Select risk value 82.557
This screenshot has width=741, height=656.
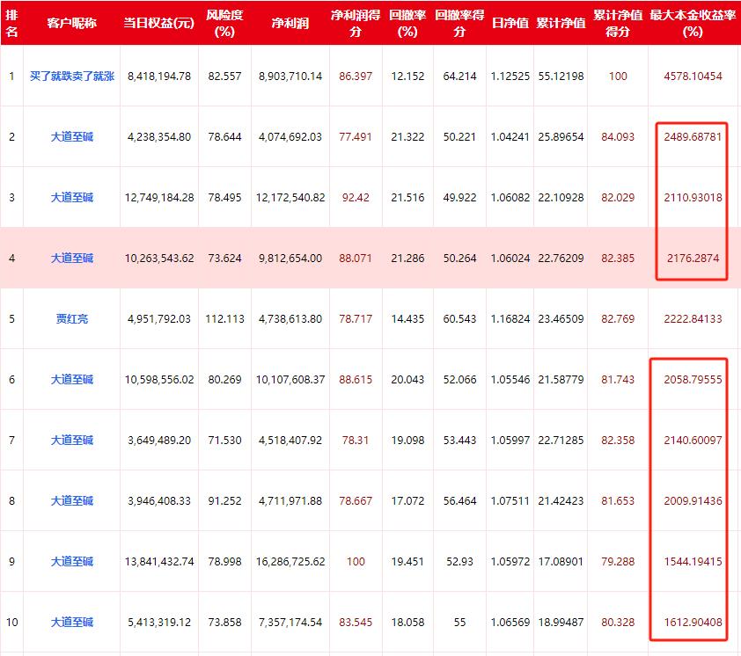coord(224,76)
